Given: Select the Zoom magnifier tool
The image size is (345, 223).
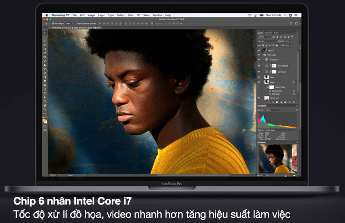Looking at the screenshot, I should [x=45, y=110].
